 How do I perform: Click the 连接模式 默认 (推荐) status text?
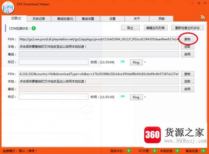tap(20, 151)
